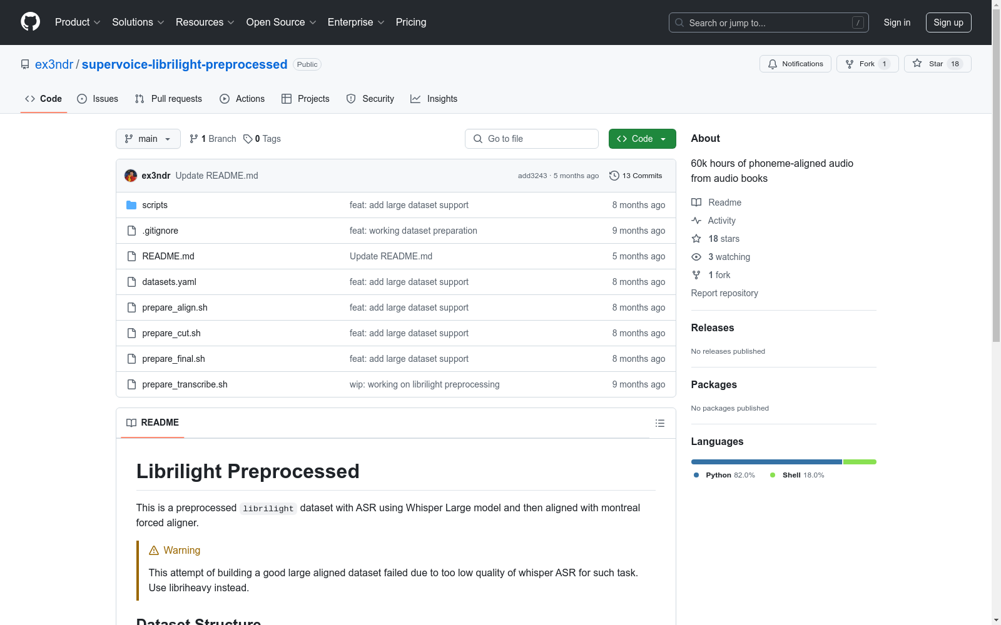The height and width of the screenshot is (625, 1001).
Task: Open supervoice-librilight-preprocessed repository link
Action: [185, 64]
